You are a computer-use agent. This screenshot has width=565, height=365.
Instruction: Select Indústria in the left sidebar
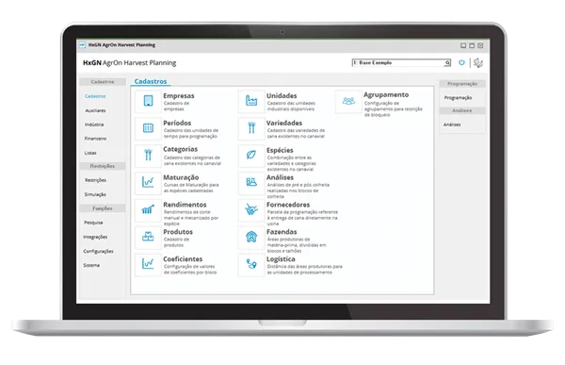[x=94, y=124]
